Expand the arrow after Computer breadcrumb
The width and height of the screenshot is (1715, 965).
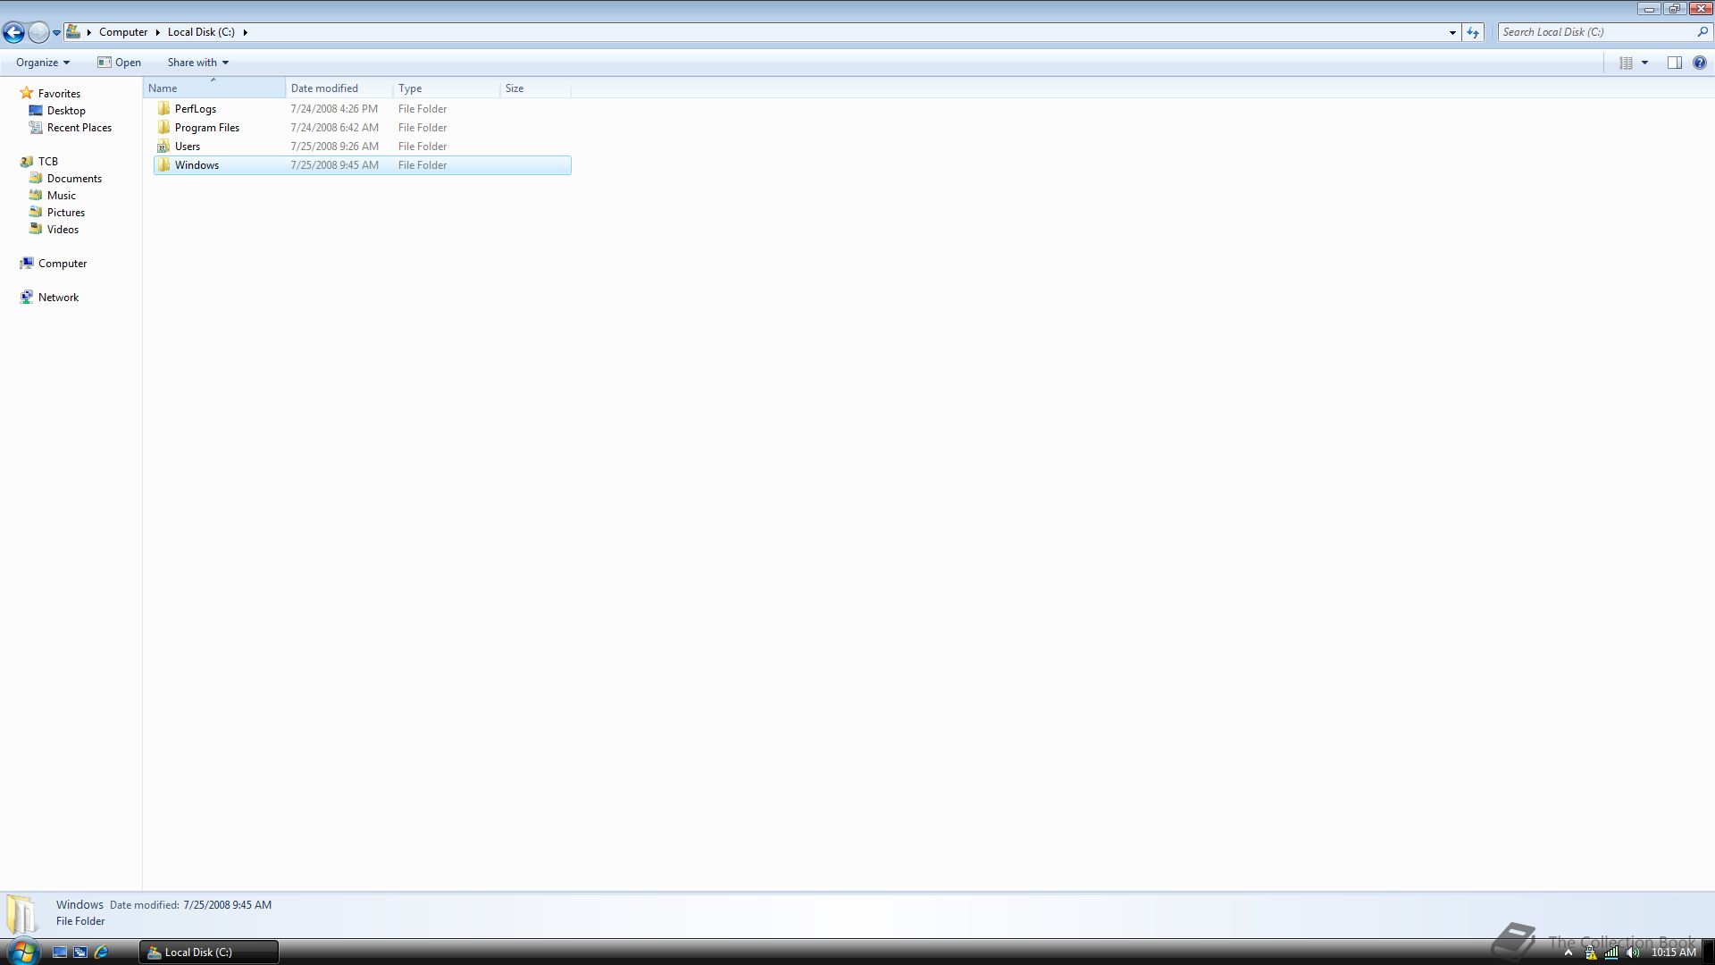pos(157,32)
